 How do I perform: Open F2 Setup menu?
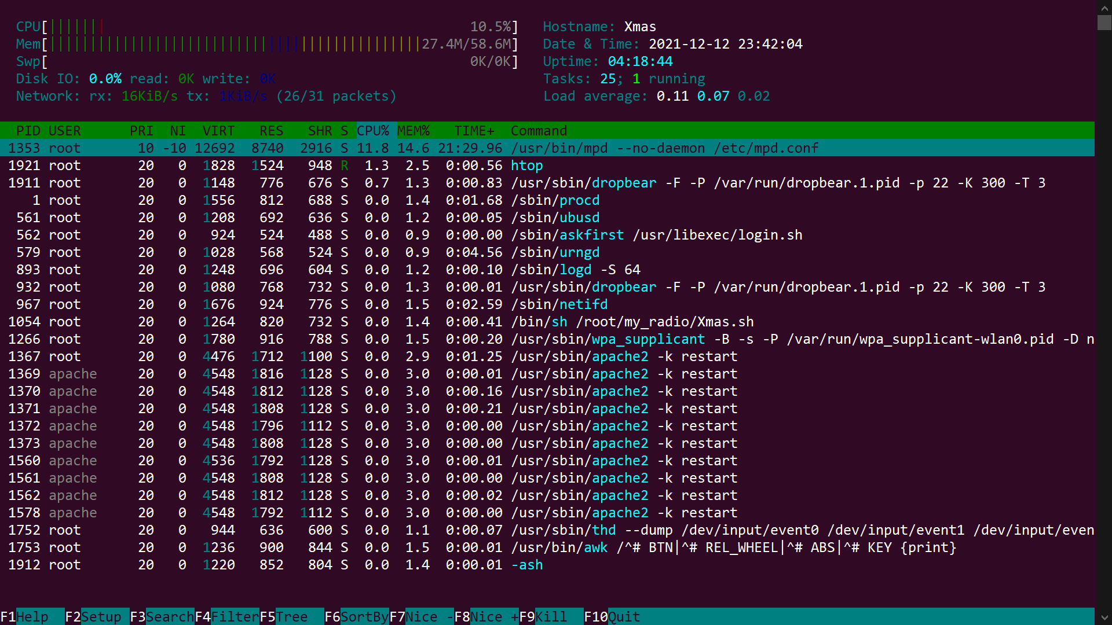coord(93,617)
